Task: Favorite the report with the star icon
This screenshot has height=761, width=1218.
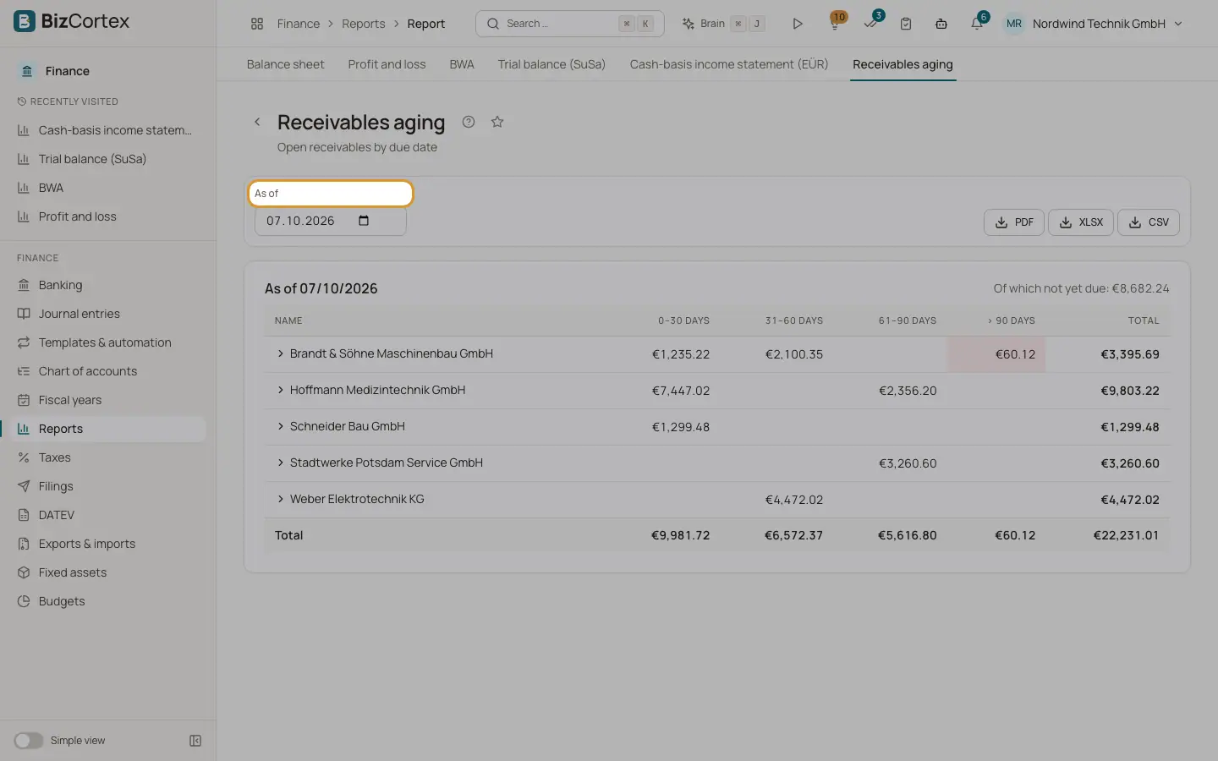Action: pos(497,122)
